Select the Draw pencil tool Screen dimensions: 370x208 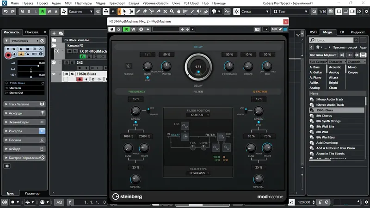(138, 11)
